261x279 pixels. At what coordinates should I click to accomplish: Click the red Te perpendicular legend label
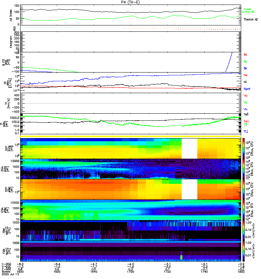point(246,121)
